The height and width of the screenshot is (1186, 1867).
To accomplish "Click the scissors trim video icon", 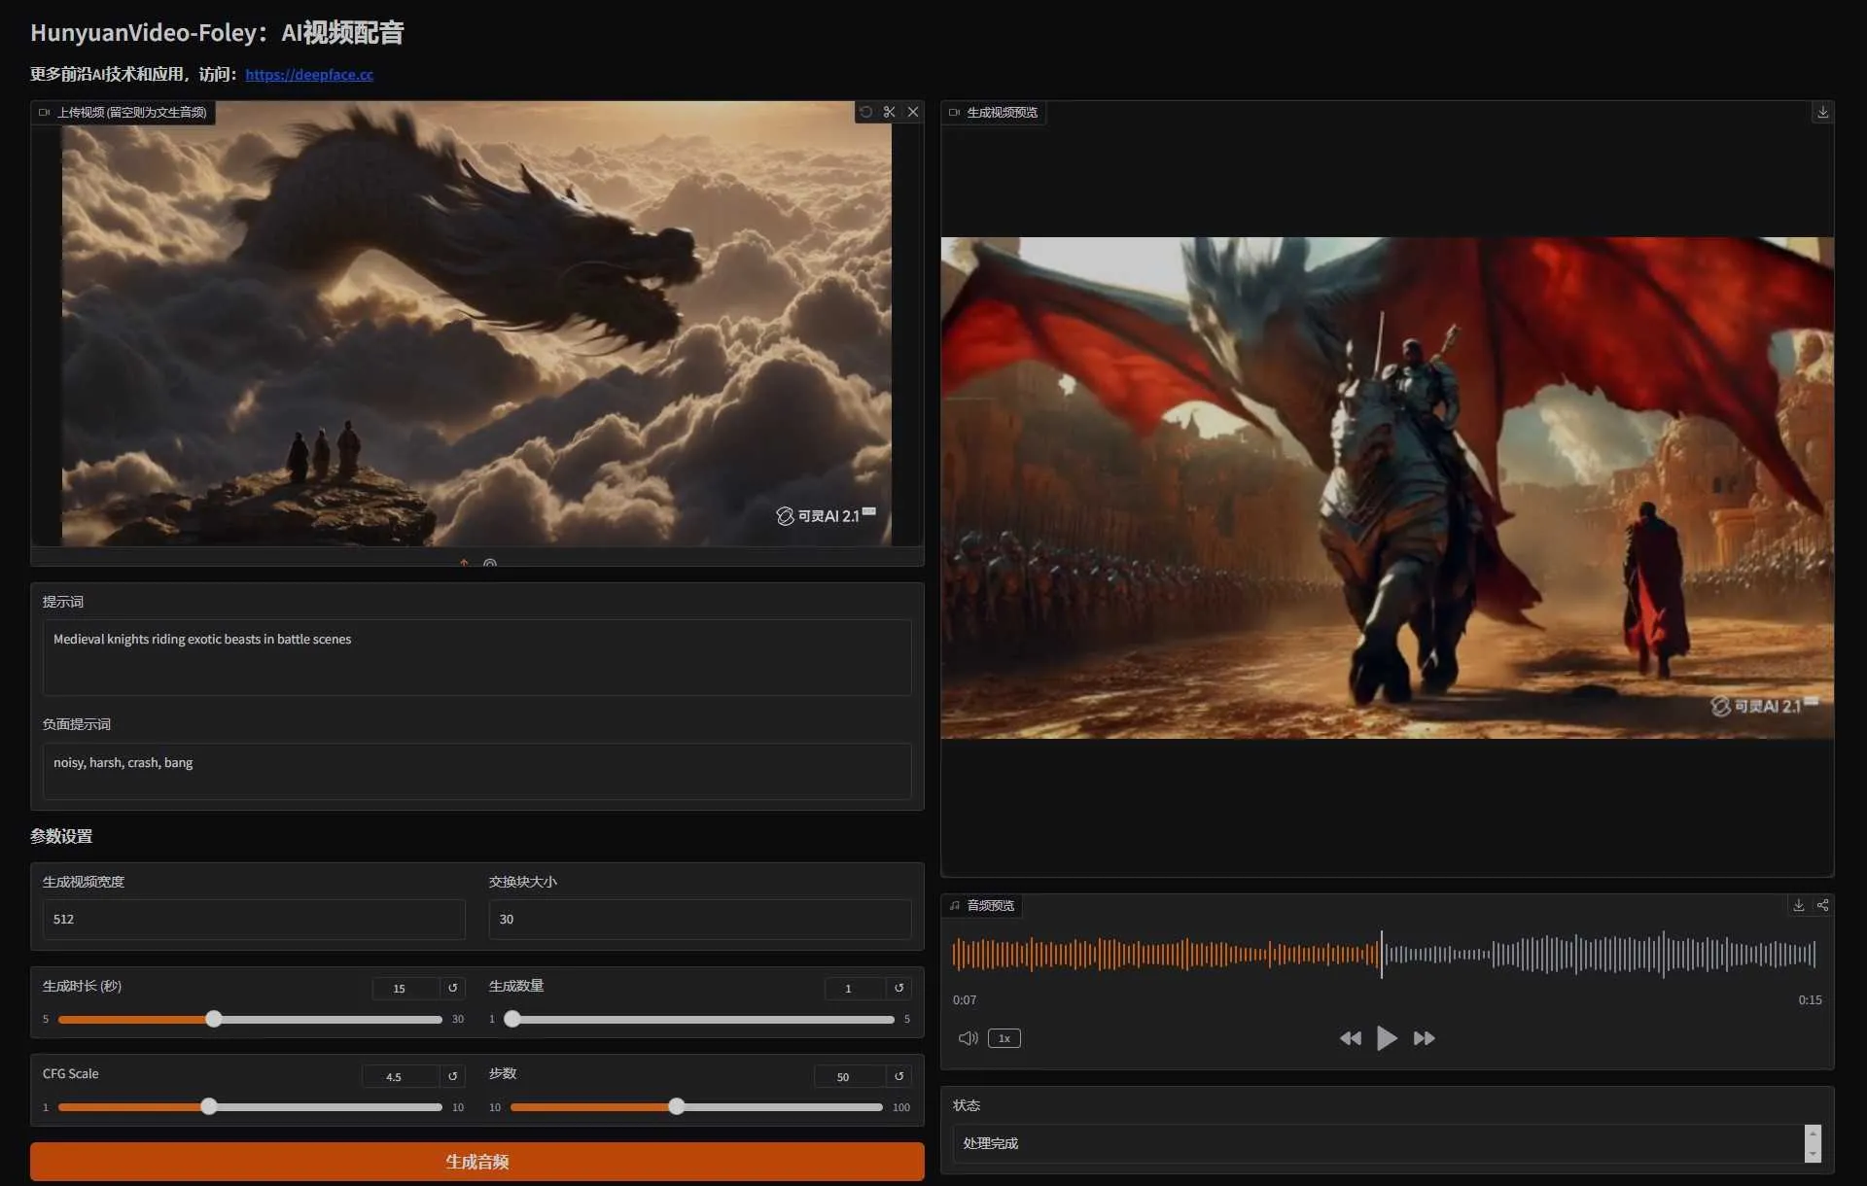I will tap(889, 112).
